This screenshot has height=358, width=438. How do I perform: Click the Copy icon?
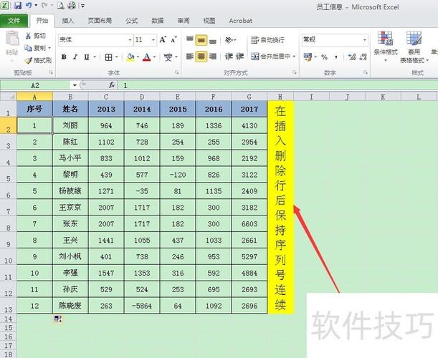[28, 48]
